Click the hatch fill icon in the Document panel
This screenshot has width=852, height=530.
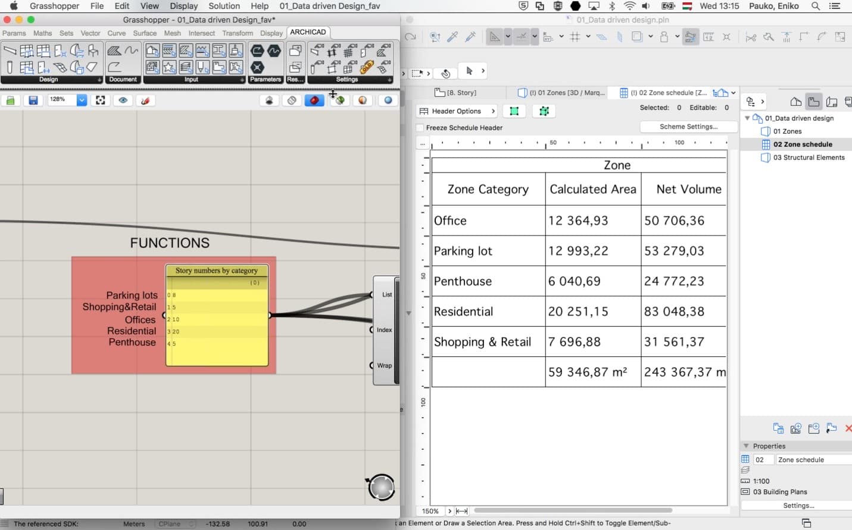point(114,51)
